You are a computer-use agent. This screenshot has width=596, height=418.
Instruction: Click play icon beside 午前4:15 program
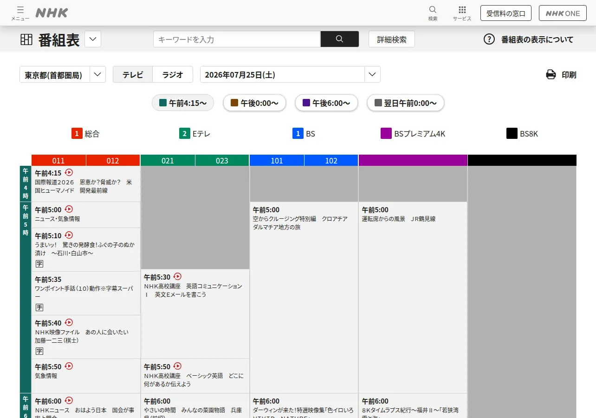(x=69, y=172)
